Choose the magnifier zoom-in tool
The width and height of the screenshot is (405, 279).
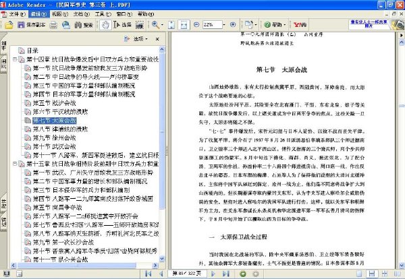pos(155,25)
